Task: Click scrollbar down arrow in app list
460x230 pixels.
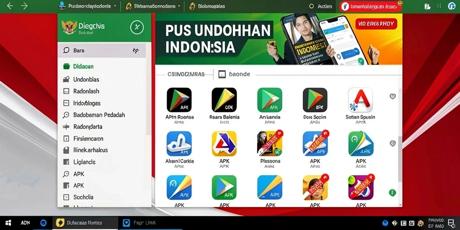Action: (400, 204)
